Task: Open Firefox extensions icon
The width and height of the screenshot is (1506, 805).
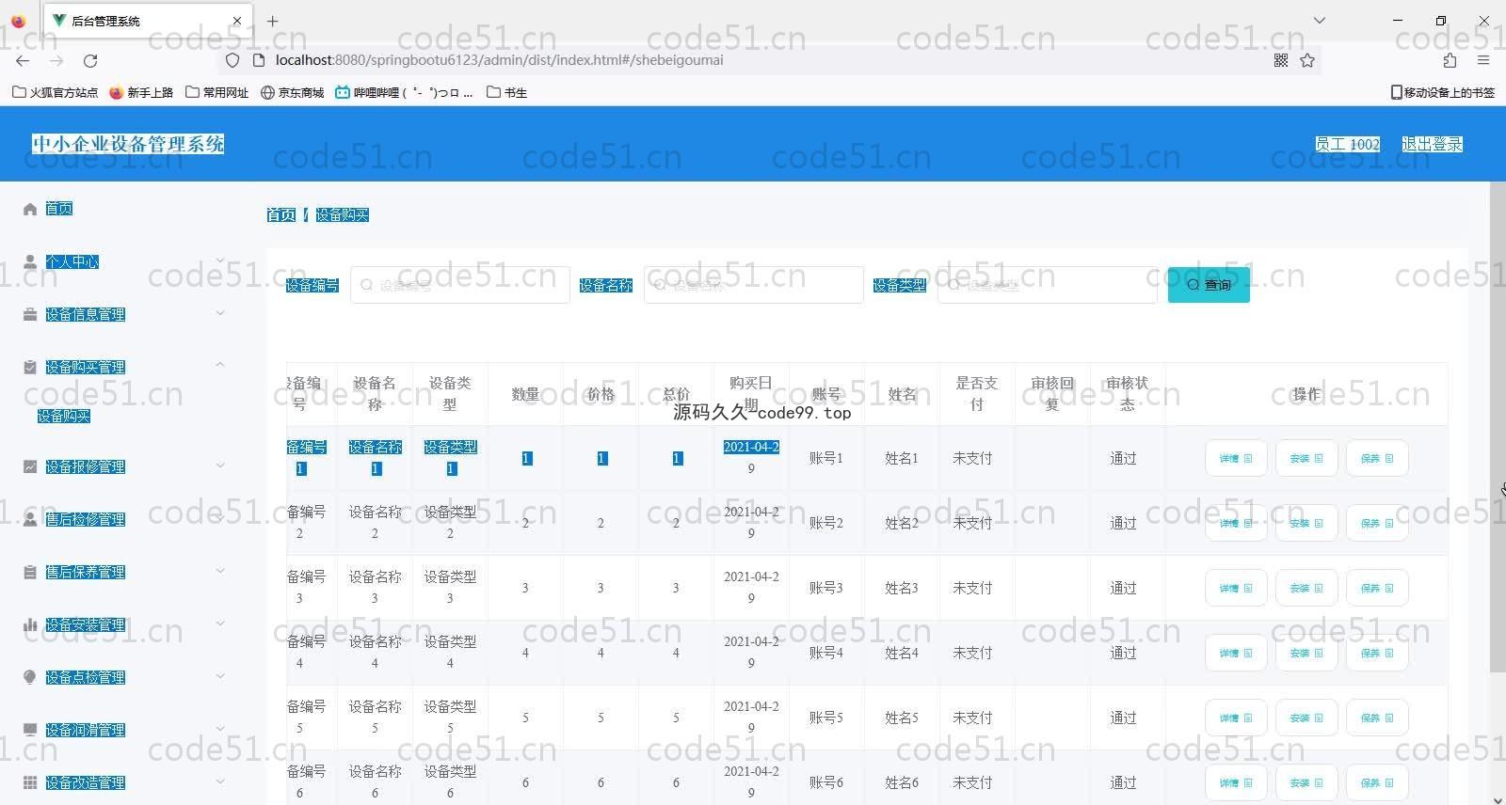Action: click(x=1450, y=60)
